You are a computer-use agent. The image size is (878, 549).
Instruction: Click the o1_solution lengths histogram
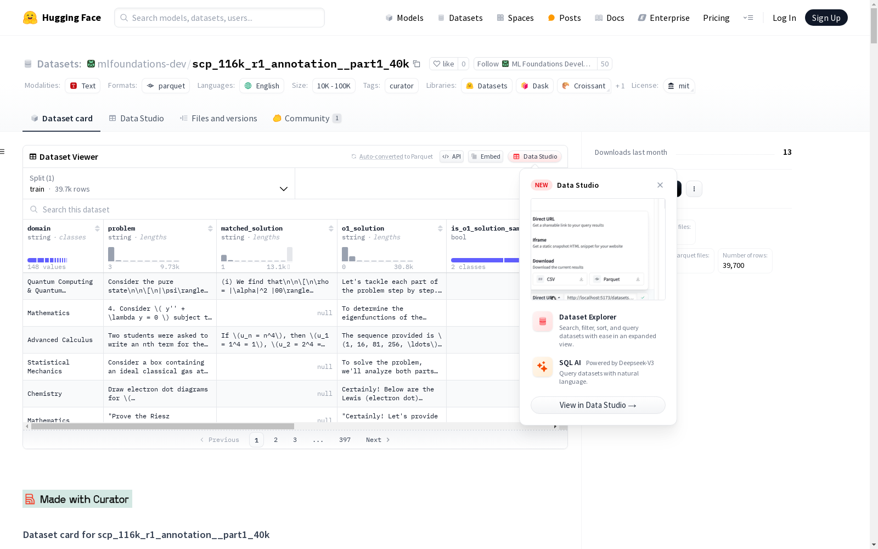pyautogui.click(x=378, y=254)
